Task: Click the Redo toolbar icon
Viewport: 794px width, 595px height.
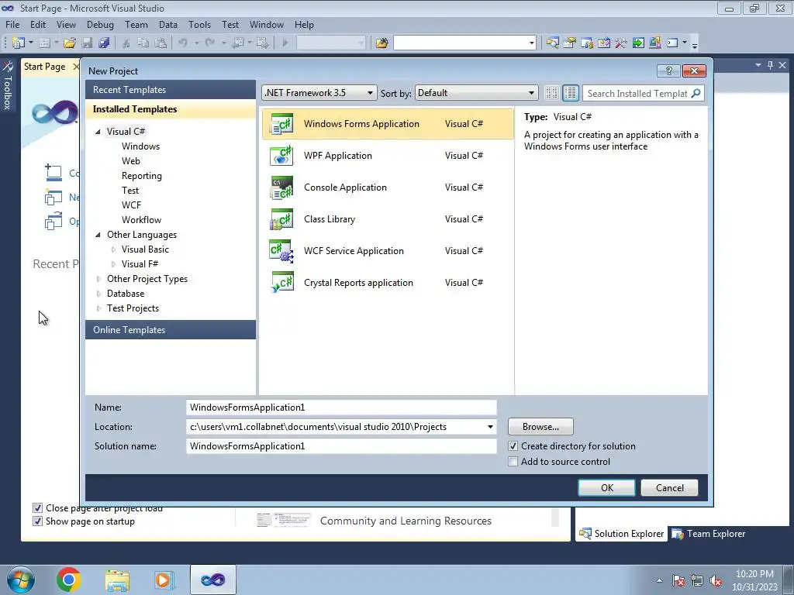Action: click(x=209, y=43)
